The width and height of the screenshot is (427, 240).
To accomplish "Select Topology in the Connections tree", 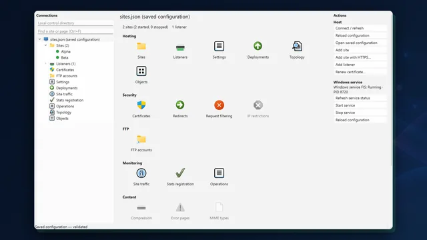I will 64,112.
